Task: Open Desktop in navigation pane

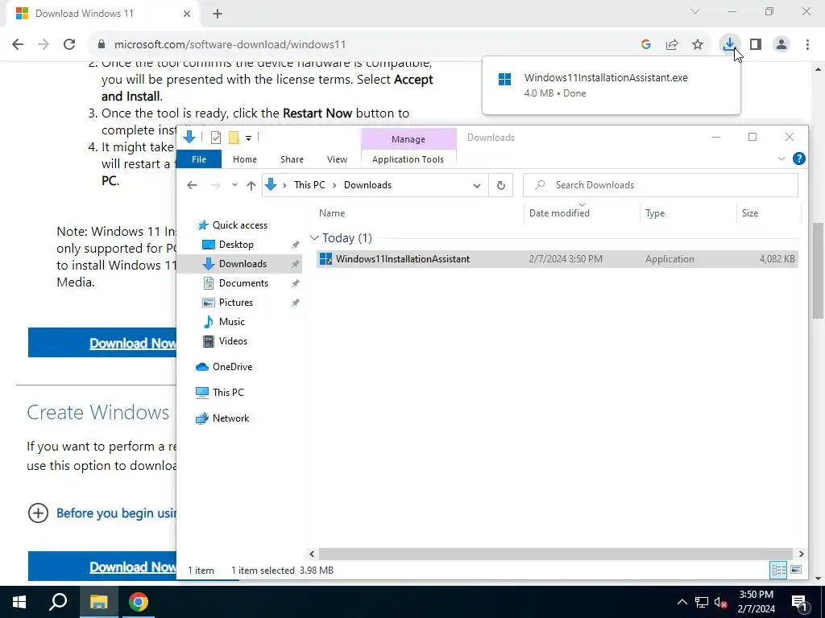Action: click(x=236, y=245)
